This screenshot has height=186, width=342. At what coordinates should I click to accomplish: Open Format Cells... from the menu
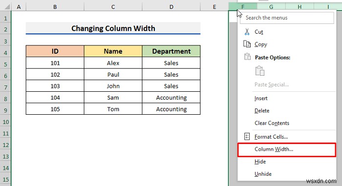coord(286,137)
